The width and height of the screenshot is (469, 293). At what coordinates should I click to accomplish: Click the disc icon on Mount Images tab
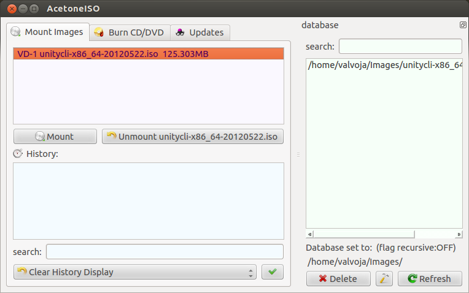(17, 32)
